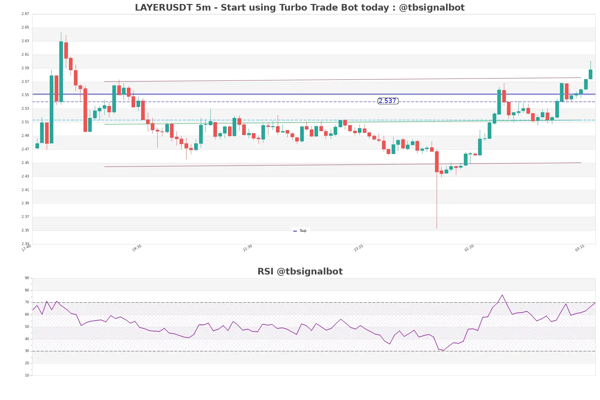Click the 01:20 time axis label
The image size is (600, 400).
(469, 248)
